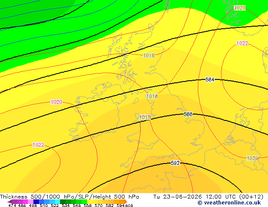Screen dimensions: 268x207
Task: Click the 1022 isobar label over North Sea
Action: pyautogui.click(x=242, y=43)
